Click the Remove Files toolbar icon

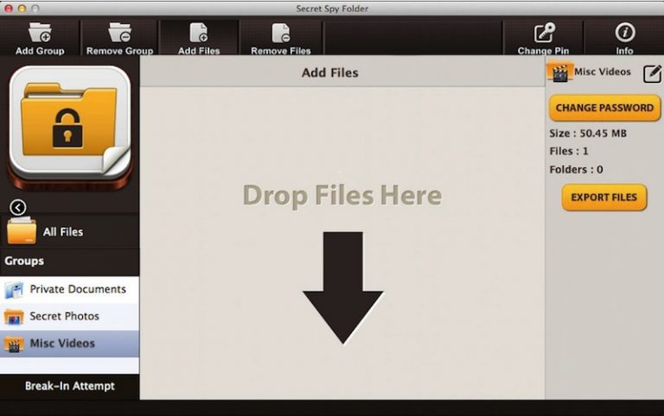click(280, 35)
